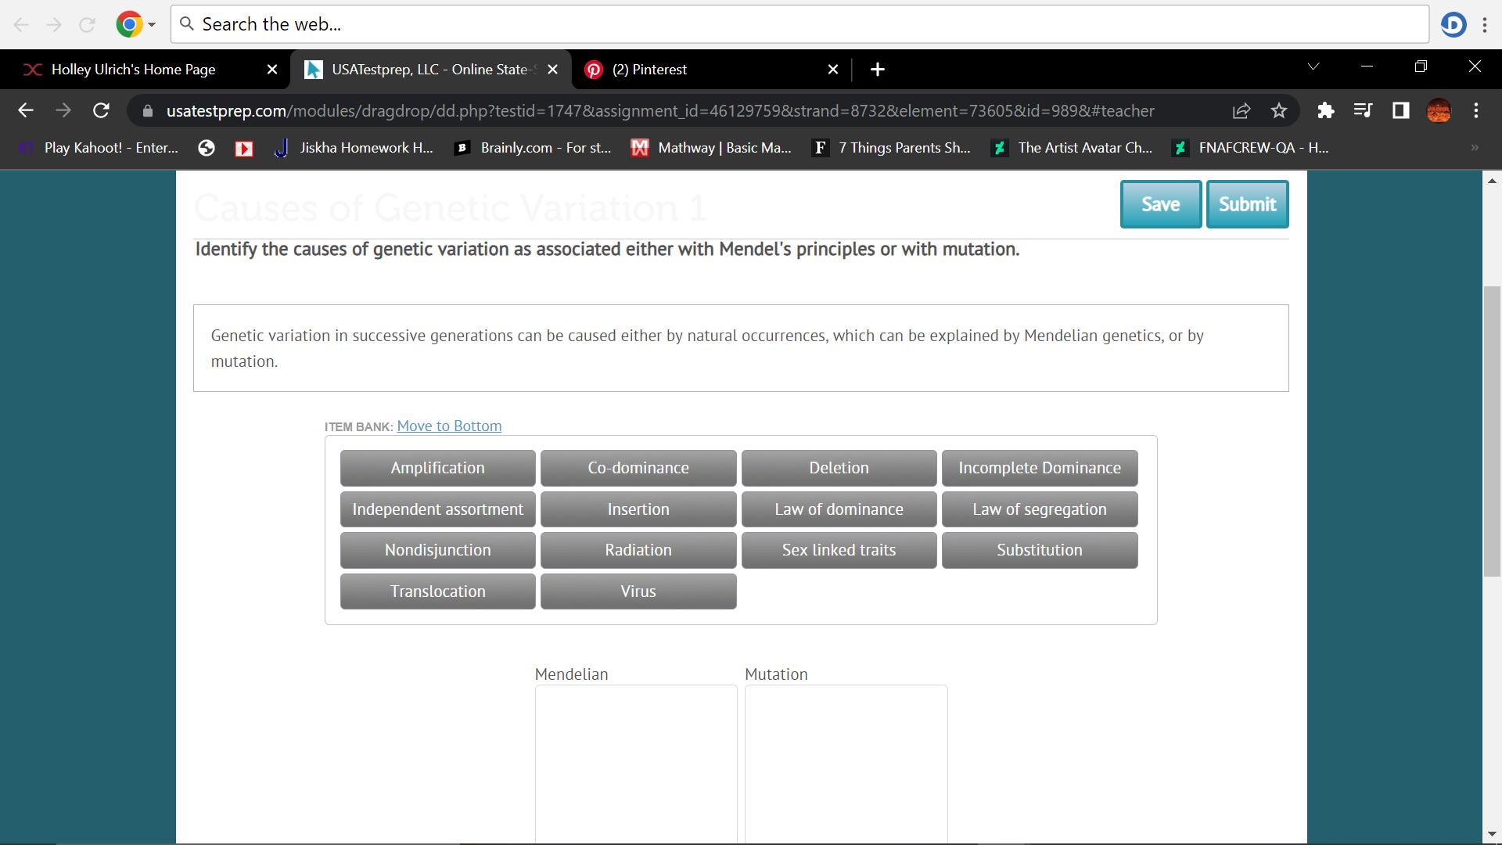Reload the USATestprep page

(101, 111)
